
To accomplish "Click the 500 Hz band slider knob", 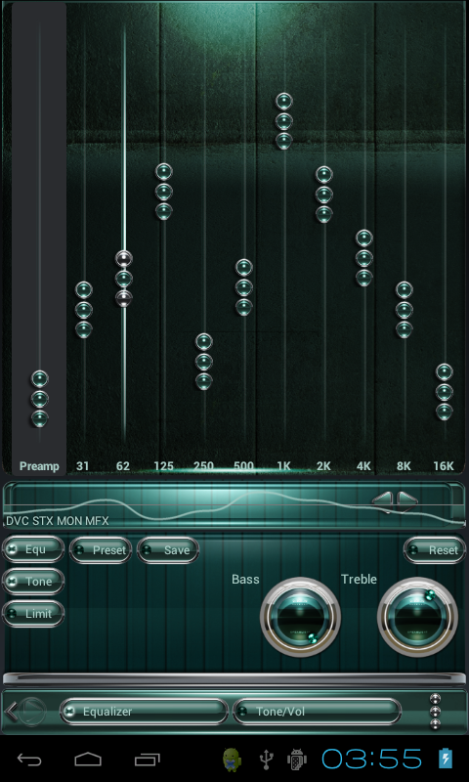I will click(x=243, y=287).
